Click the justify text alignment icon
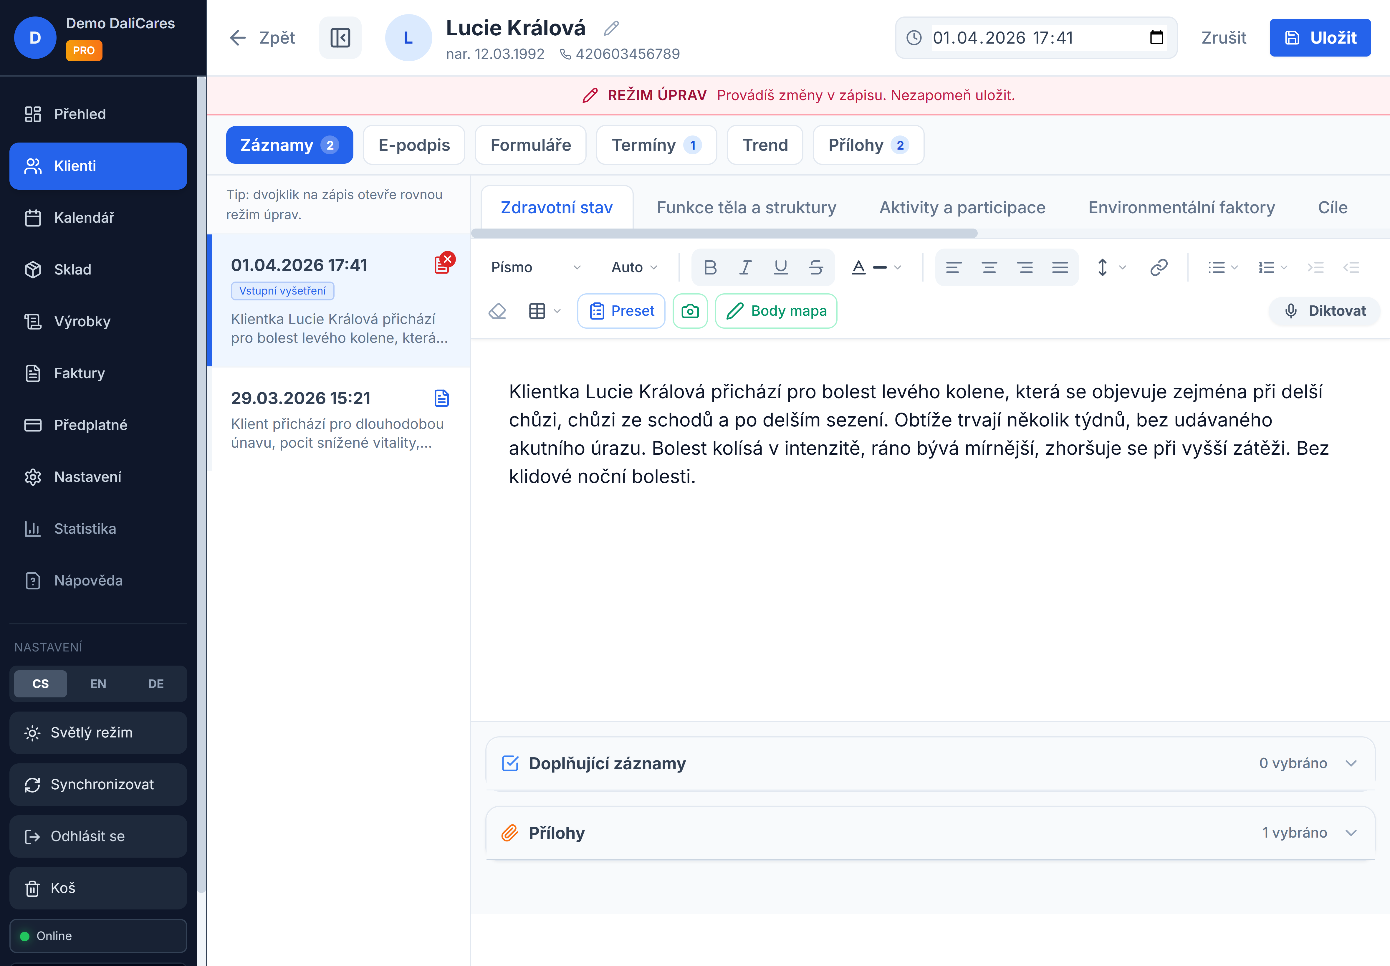1390x966 pixels. (x=1060, y=267)
